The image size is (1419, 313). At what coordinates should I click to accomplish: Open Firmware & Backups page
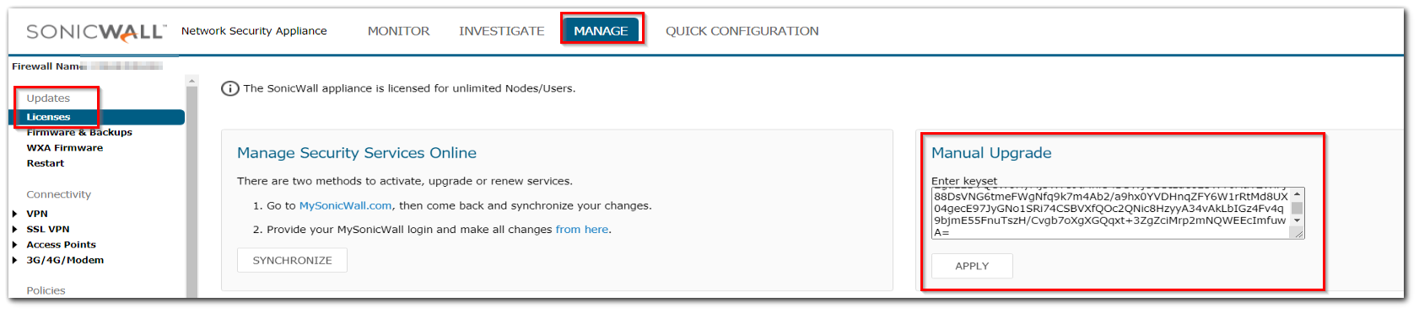coord(79,132)
